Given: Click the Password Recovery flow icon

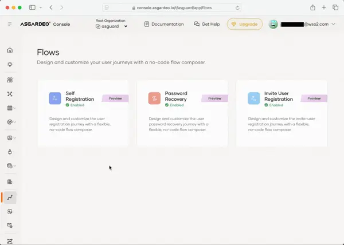Looking at the screenshot, I should (x=154, y=98).
